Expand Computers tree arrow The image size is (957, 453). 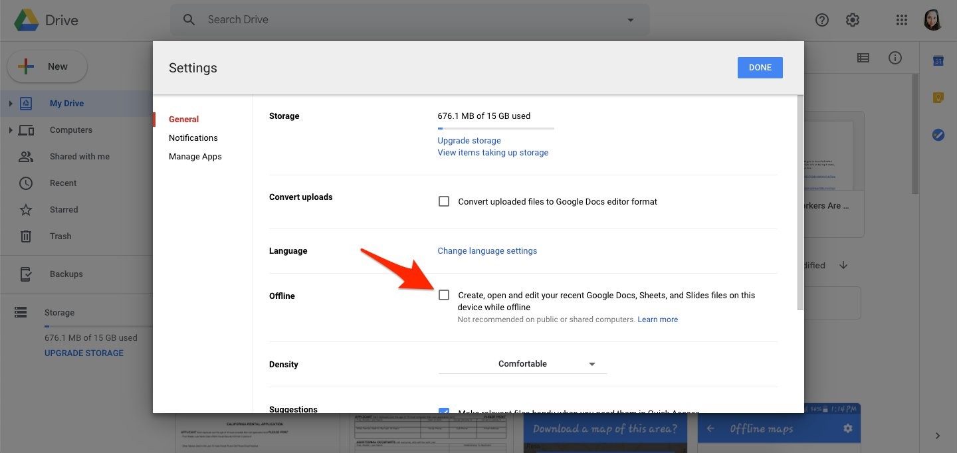pos(10,130)
